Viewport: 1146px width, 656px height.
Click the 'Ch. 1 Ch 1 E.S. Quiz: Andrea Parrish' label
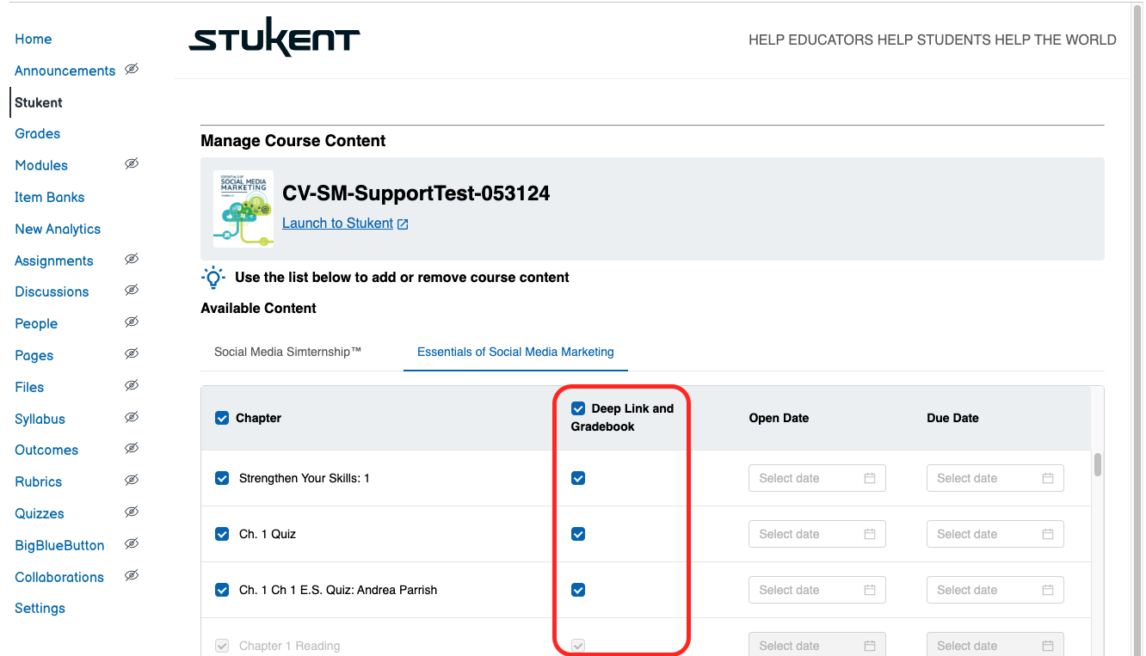(338, 590)
